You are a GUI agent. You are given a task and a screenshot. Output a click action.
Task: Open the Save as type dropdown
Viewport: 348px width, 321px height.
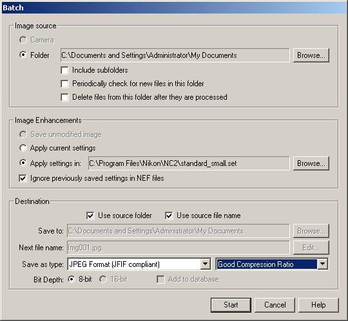pyautogui.click(x=206, y=264)
